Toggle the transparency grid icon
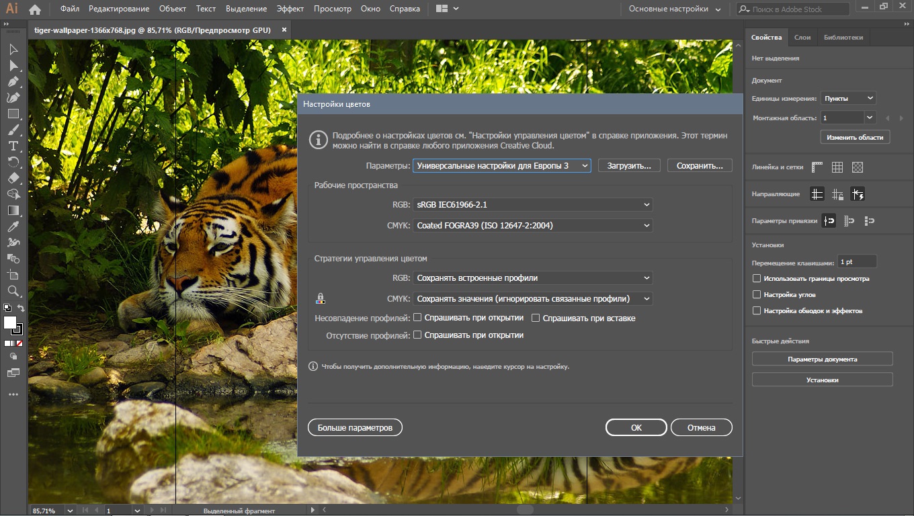The image size is (914, 516). [x=858, y=167]
